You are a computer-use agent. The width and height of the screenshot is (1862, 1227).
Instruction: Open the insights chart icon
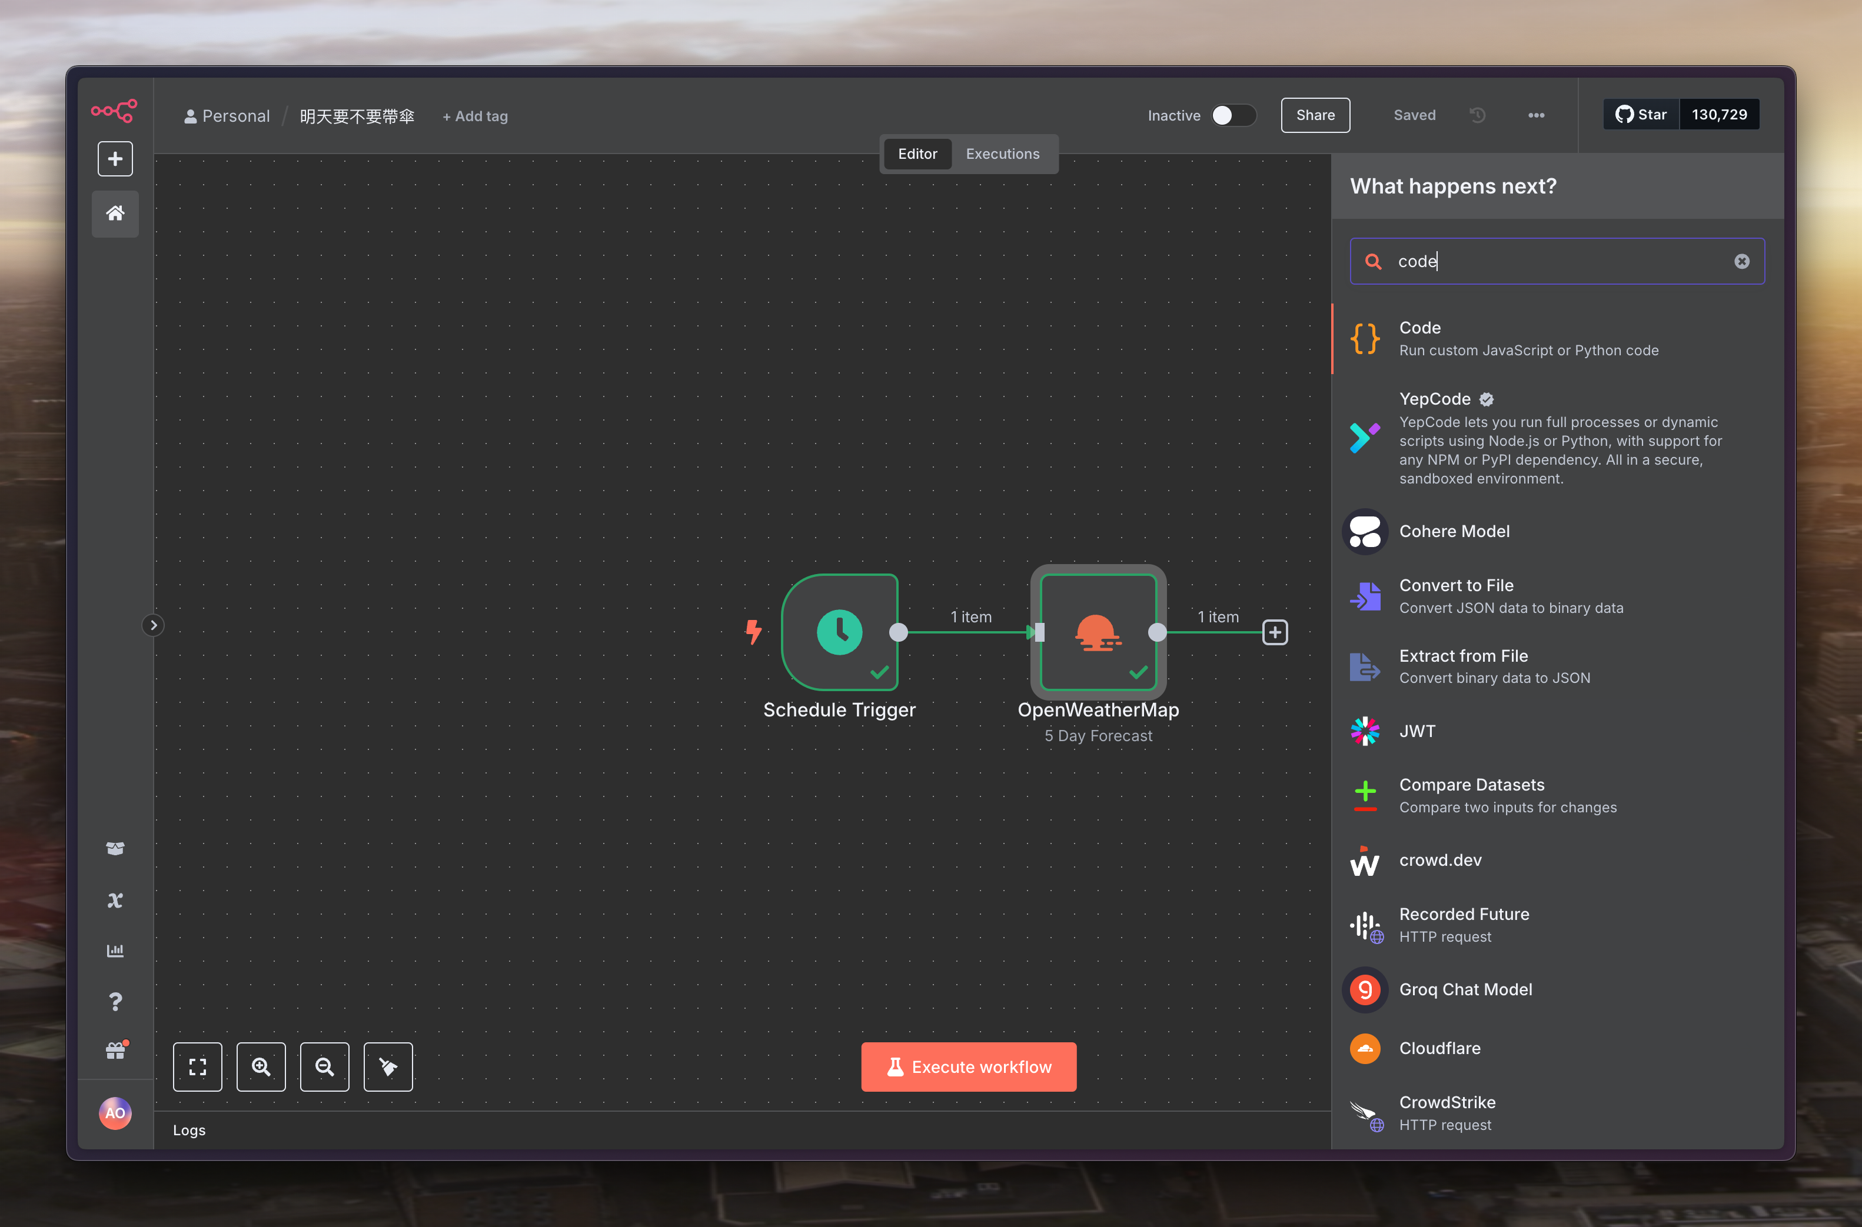click(115, 951)
